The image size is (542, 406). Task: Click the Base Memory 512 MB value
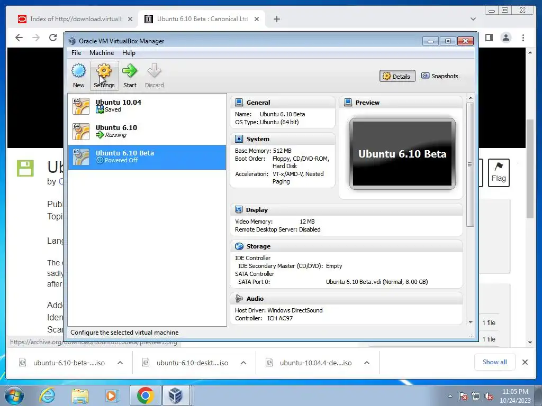282,151
